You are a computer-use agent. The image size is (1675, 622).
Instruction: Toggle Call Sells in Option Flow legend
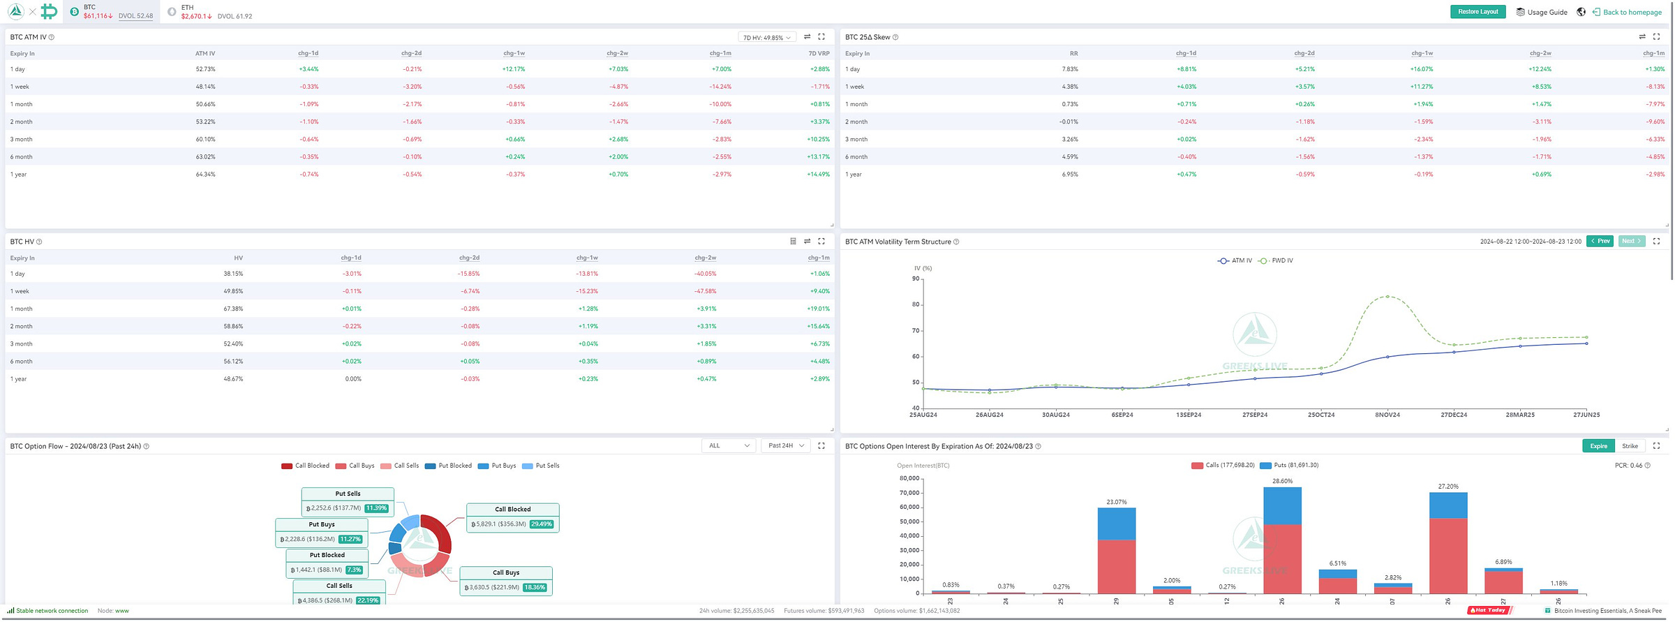[x=399, y=466]
